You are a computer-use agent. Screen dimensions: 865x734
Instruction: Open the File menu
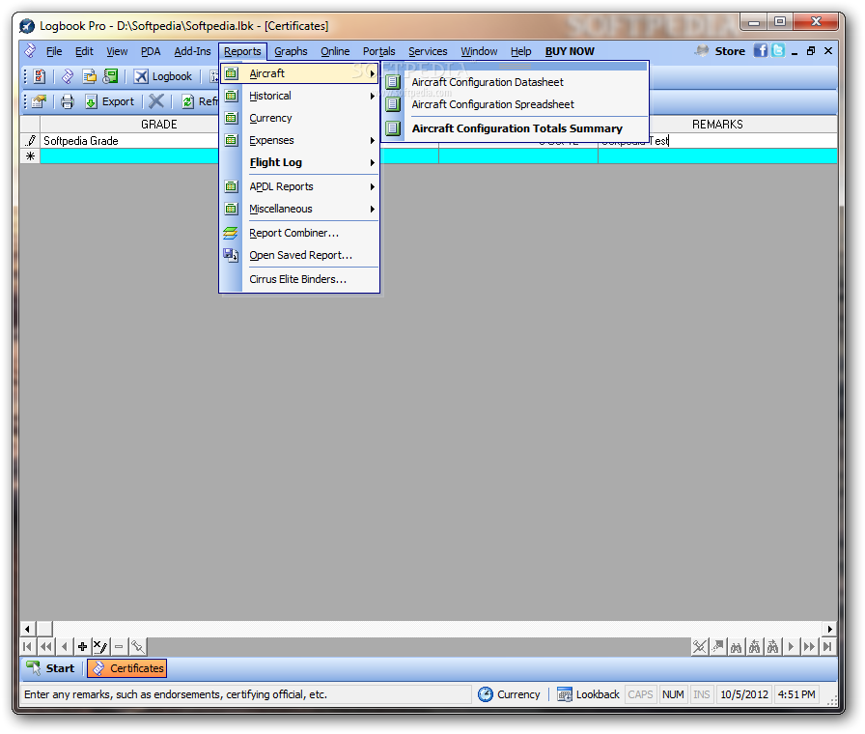pos(53,51)
